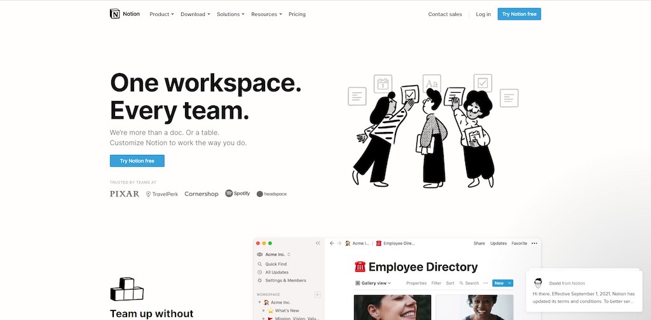Open the Pricing page
Image resolution: width=651 pixels, height=320 pixels.
pos(297,14)
